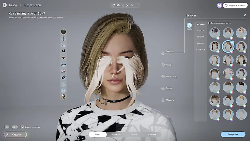Select the first hairstyle thumbnail in the grid
The width and height of the screenshot is (250, 141).
[215, 33]
